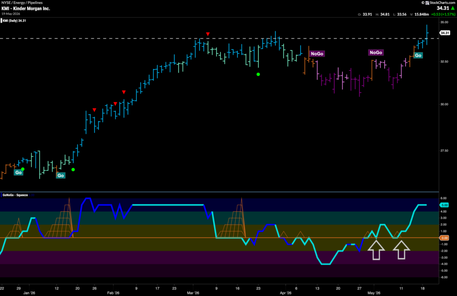The height and width of the screenshot is (296, 457).
Task: Click the high value 34.81
Action: coord(385,14)
